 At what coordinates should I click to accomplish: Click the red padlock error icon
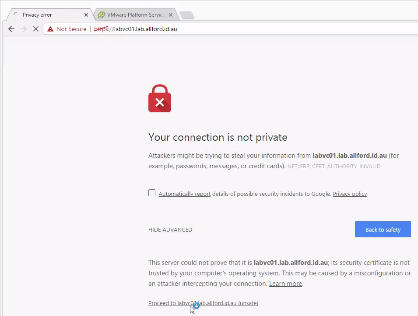160,98
